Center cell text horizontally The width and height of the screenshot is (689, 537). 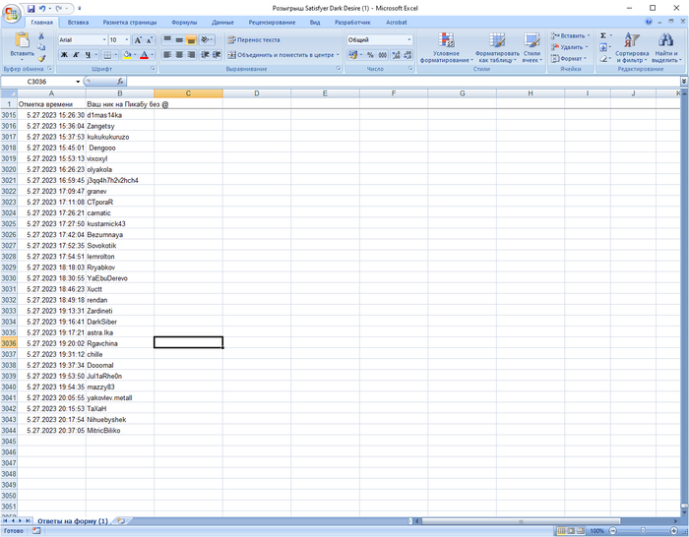179,54
